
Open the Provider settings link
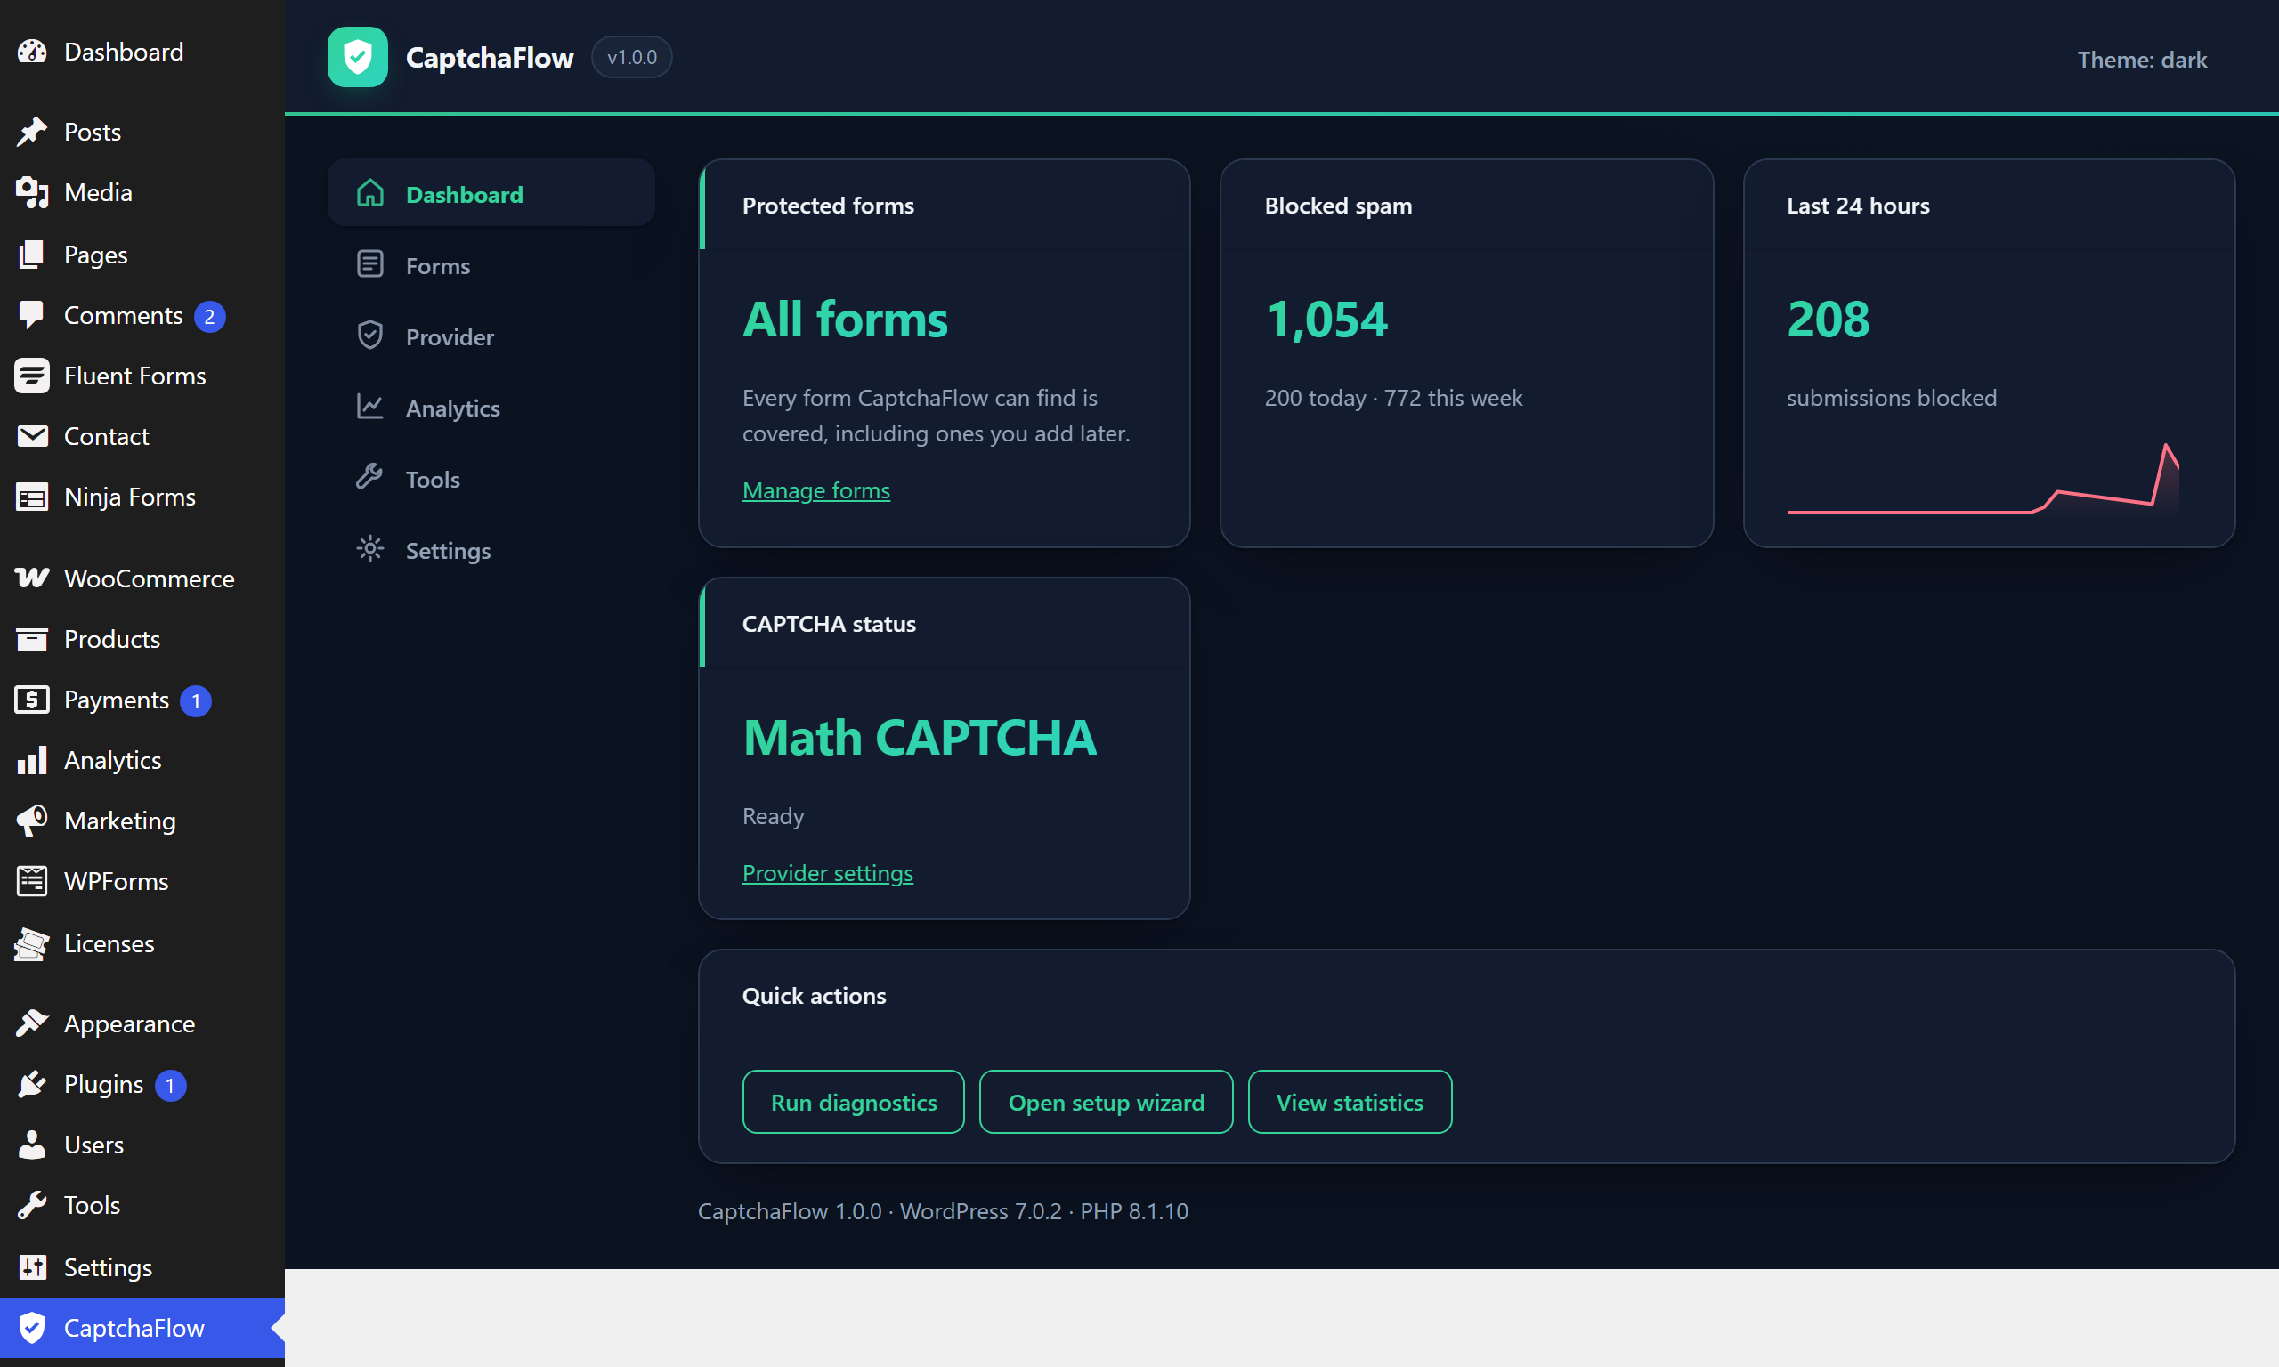(828, 872)
